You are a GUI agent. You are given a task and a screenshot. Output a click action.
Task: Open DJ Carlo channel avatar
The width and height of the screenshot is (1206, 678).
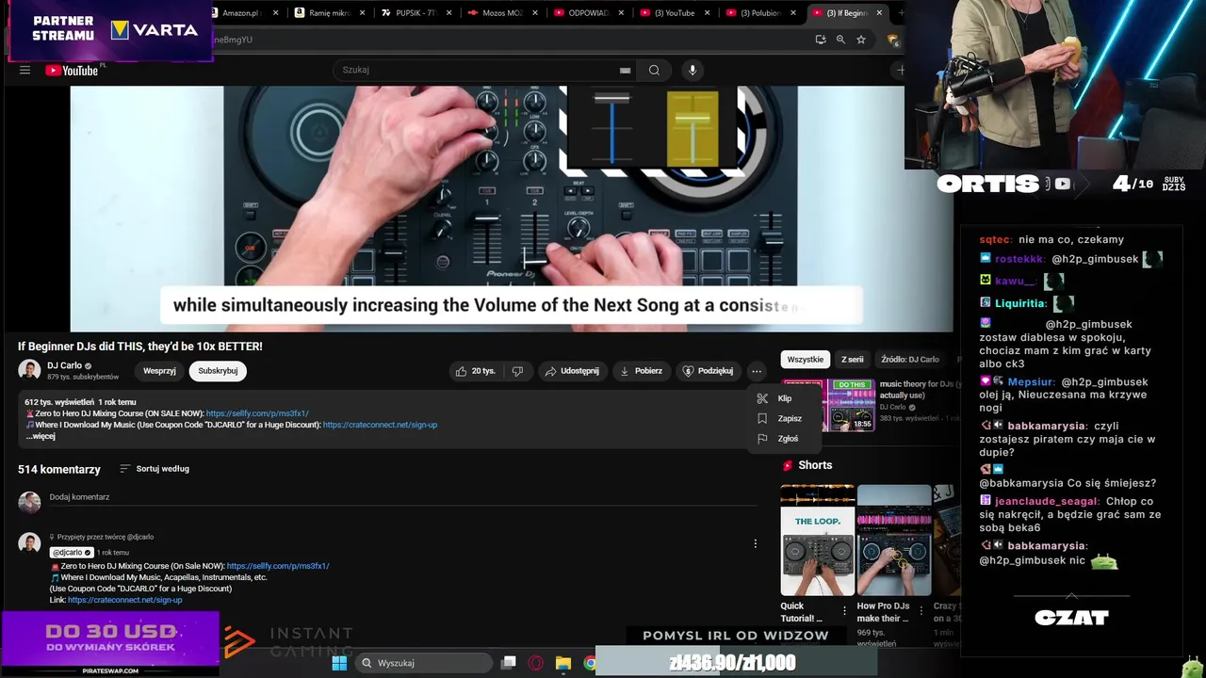(x=29, y=370)
